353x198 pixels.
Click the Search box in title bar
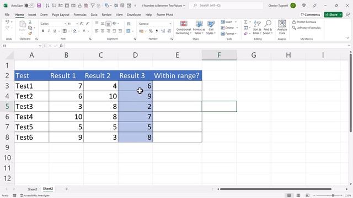pyautogui.click(x=226, y=5)
